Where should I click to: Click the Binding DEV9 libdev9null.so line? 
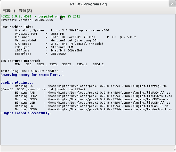tap(93, 109)
